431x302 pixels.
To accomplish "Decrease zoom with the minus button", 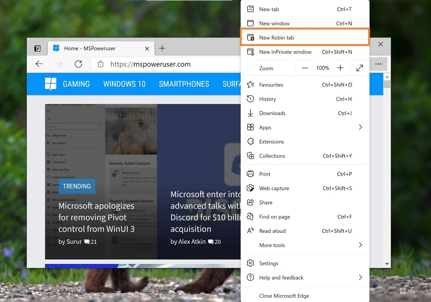I will pyautogui.click(x=305, y=68).
